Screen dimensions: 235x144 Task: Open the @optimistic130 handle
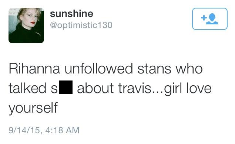(81, 25)
